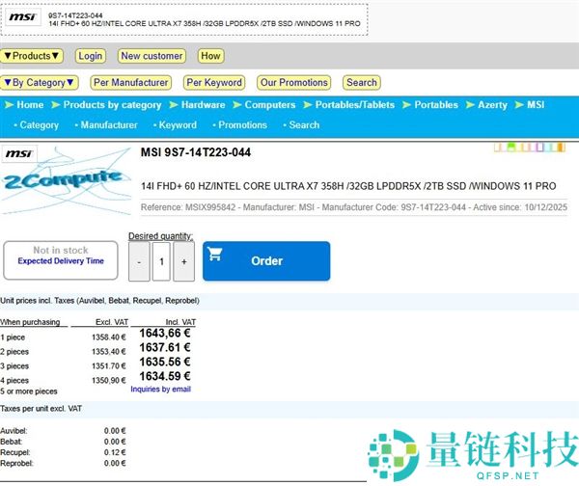Screen dimensions: 579x486
Task: Navigate to Hardware breadcrumb
Action: tap(203, 105)
